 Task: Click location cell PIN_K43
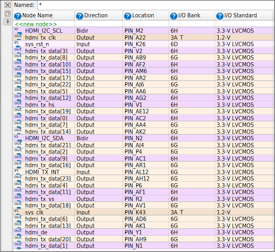click(x=146, y=212)
